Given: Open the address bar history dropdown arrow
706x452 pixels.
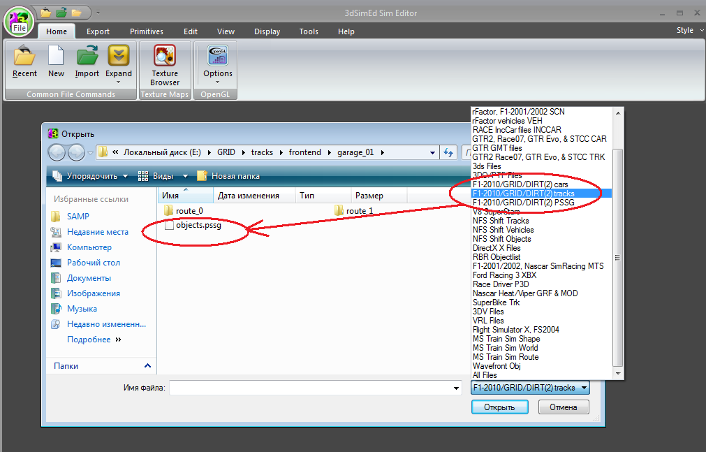Looking at the screenshot, I should click(x=432, y=153).
